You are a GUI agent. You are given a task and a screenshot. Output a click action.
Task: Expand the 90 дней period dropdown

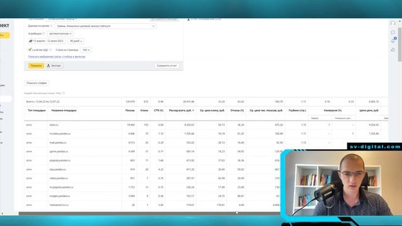(76, 41)
